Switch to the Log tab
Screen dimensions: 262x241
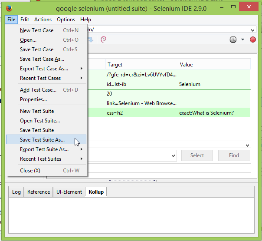(x=16, y=192)
